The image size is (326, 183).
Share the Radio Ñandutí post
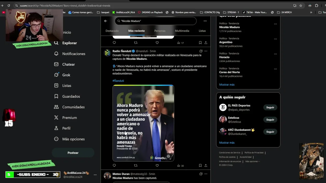point(206,165)
